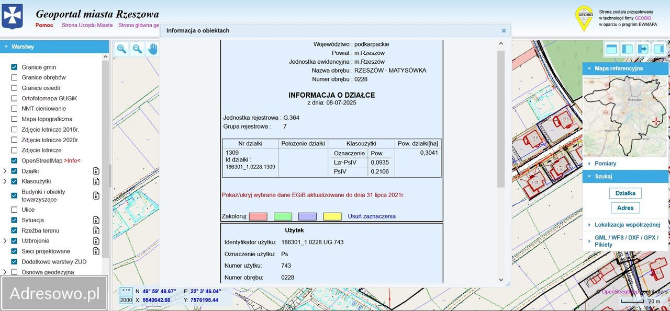Click the layout icon with right arrow
The height and width of the screenshot is (311, 670).
(643, 49)
